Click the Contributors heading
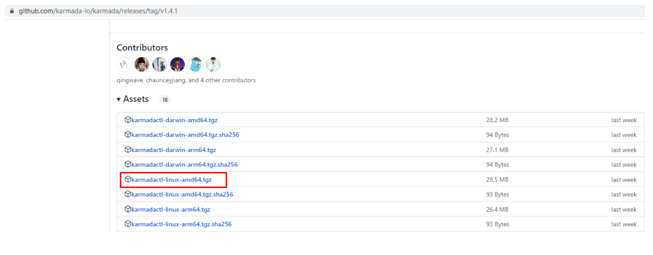 142,48
